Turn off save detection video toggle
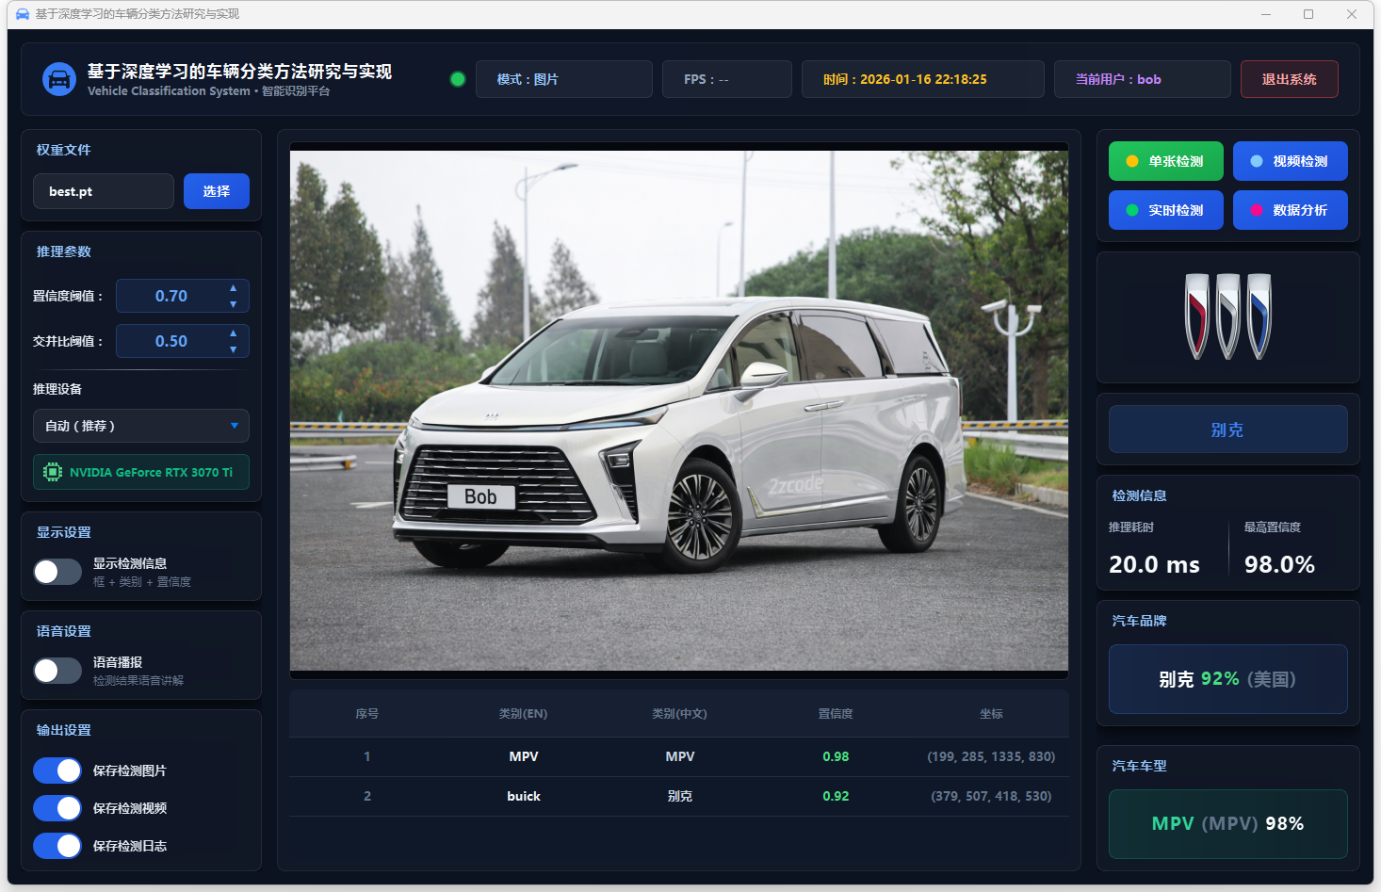 pos(57,808)
